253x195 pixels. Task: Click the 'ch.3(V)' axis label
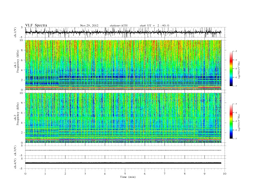(15, 151)
